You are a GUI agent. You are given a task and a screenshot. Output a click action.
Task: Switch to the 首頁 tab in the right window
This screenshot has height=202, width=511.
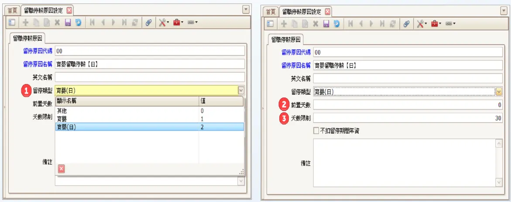tap(271, 11)
